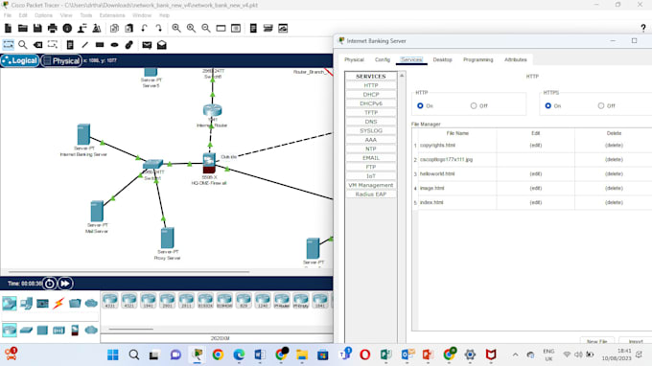Print the workspace using the printer icon

click(x=53, y=28)
